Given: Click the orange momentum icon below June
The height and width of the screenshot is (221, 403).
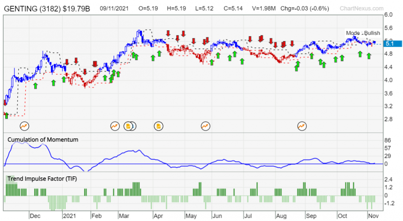Looking at the screenshot, I should (204, 126).
